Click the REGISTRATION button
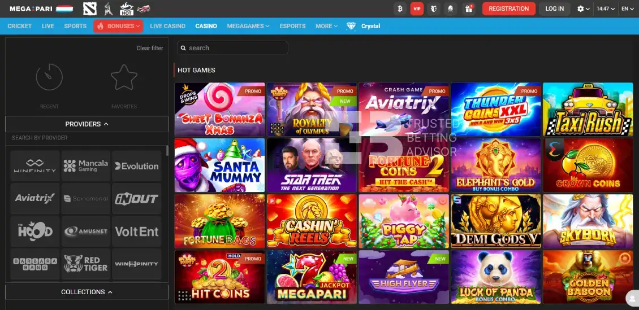Image resolution: width=639 pixels, height=310 pixels. (508, 8)
